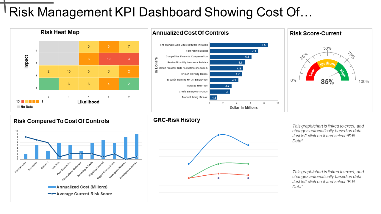This screenshot has height=214, width=381.
Task: Click the slide's main title text
Action: 161,12
